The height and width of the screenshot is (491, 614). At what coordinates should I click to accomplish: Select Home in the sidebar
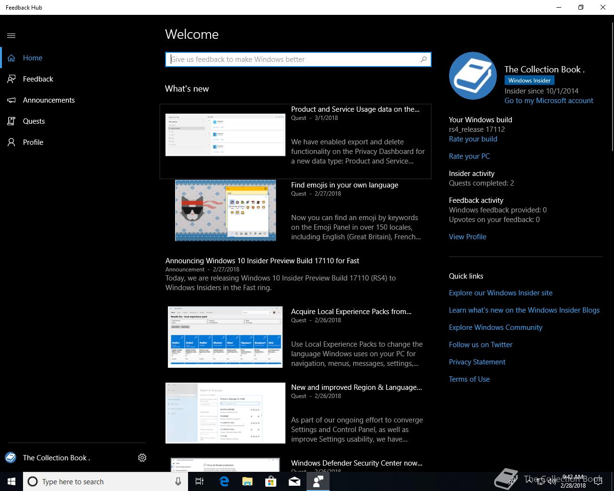73,58
